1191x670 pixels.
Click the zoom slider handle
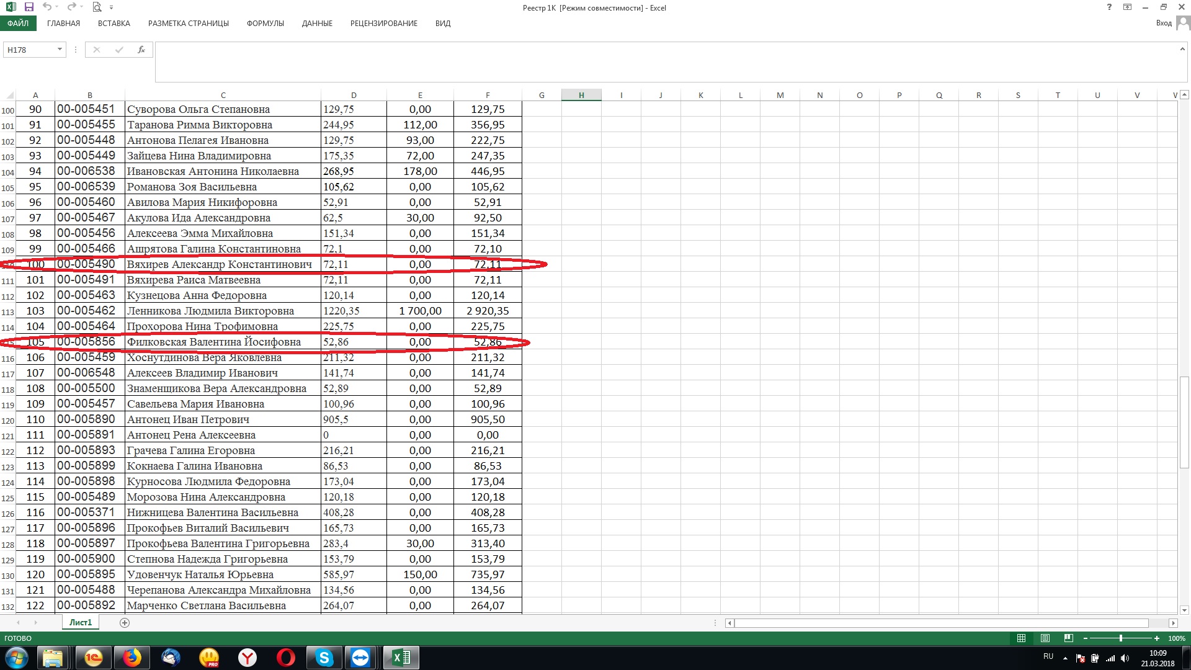[1120, 638]
